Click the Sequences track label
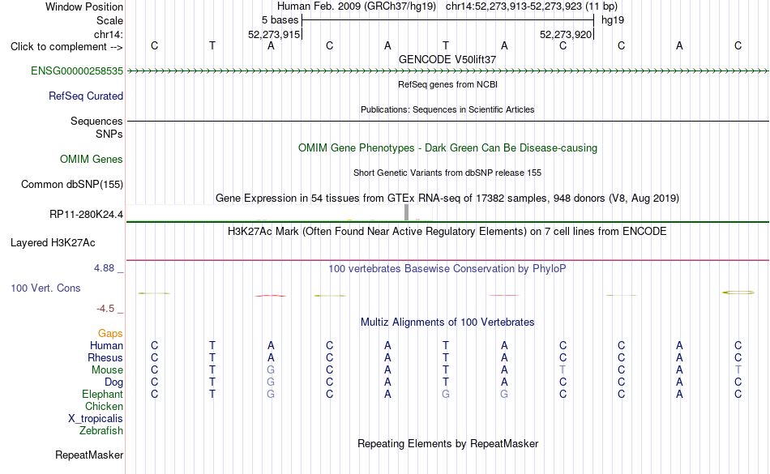The height and width of the screenshot is (474, 770). click(x=96, y=122)
